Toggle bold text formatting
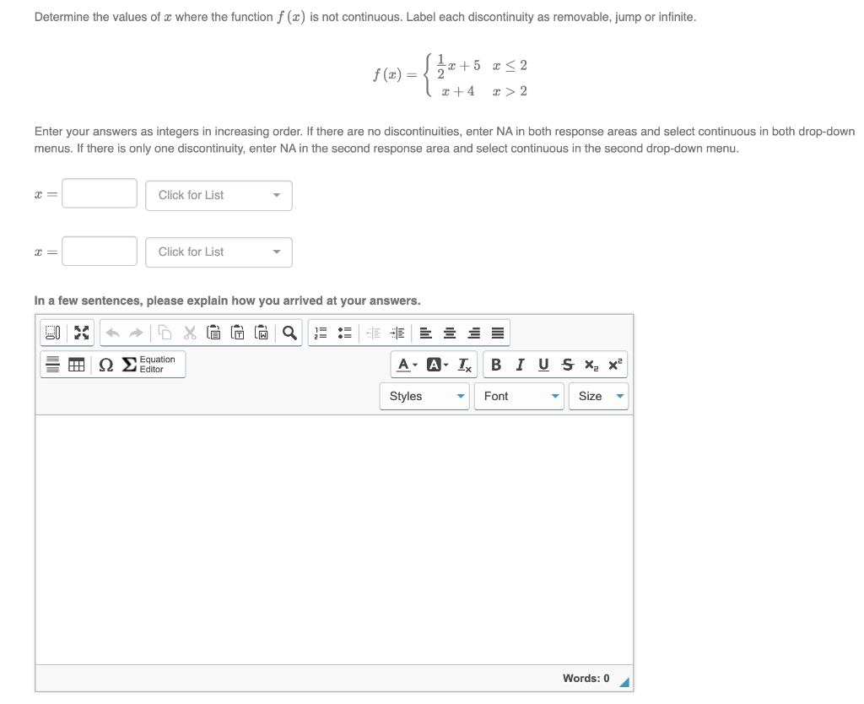Image resolution: width=864 pixels, height=704 pixels. pyautogui.click(x=496, y=365)
